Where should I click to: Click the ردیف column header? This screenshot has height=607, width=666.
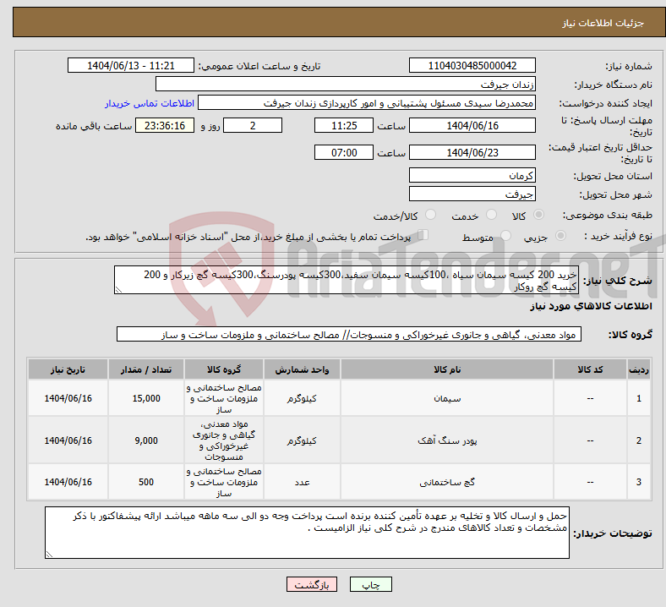639,369
